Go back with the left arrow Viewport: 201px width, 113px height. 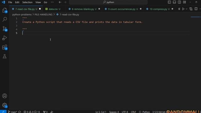pyautogui.click(x=60, y=2)
